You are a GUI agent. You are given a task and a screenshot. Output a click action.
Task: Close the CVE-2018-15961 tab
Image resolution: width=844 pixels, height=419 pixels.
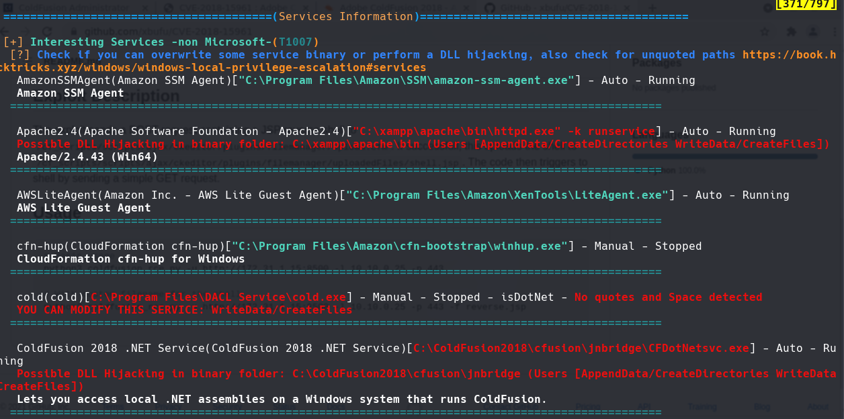[x=306, y=7]
